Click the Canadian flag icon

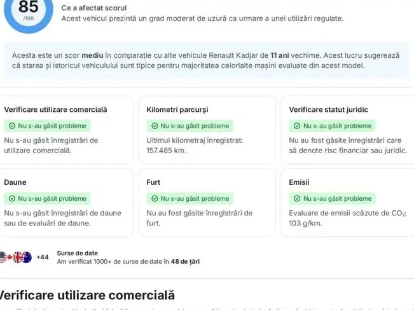(x=10, y=257)
